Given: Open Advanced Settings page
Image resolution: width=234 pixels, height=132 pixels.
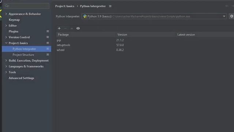Looking at the screenshot, I should 21,78.
